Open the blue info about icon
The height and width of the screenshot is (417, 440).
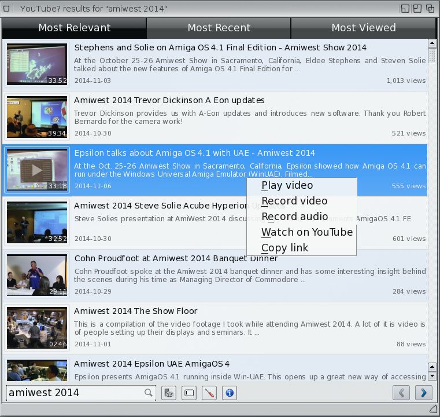click(230, 393)
